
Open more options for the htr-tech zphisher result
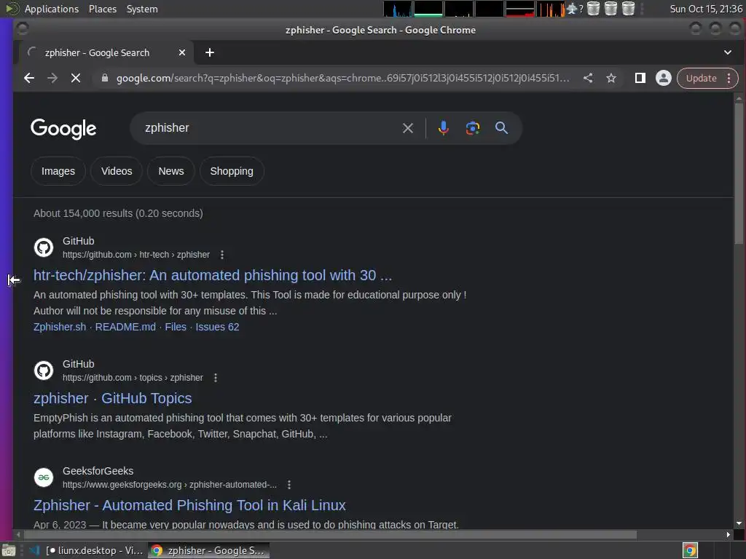(221, 255)
